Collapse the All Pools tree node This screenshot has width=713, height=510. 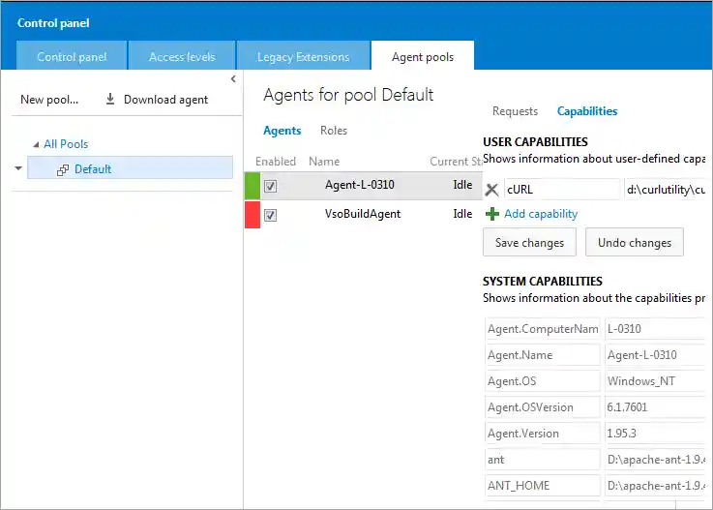(36, 144)
